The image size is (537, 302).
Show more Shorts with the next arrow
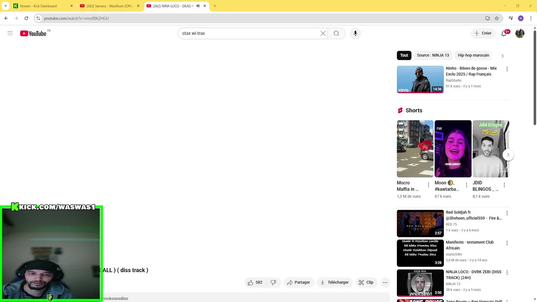[508, 155]
